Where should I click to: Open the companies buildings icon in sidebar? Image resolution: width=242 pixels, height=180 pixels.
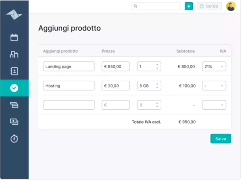[x=14, y=54]
